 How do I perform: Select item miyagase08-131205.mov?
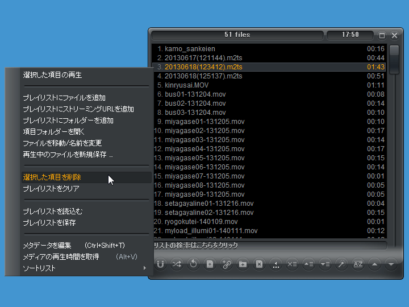(x=269, y=185)
